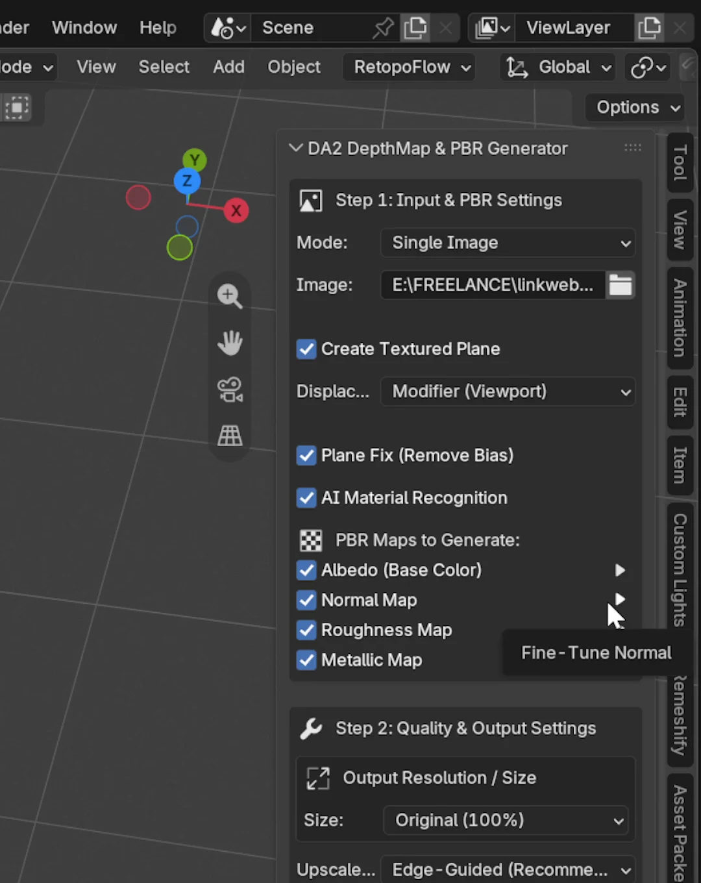Viewport: 701px width, 883px height.
Task: Disable the Roughness Map checkbox
Action: tap(306, 630)
